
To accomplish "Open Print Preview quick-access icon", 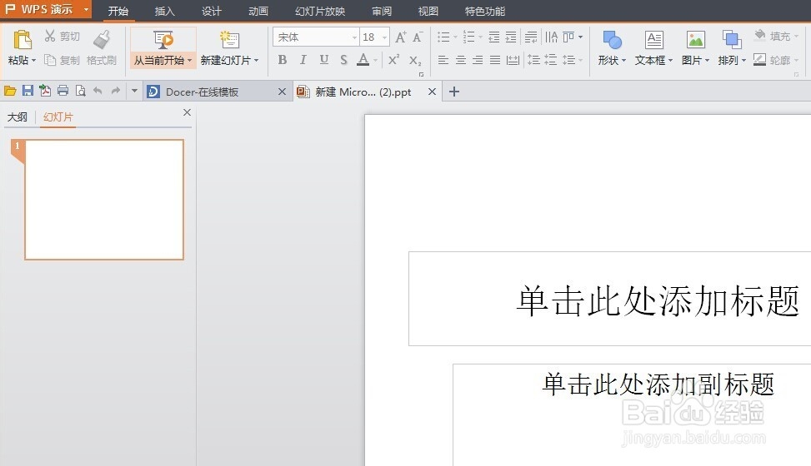I will pos(80,91).
